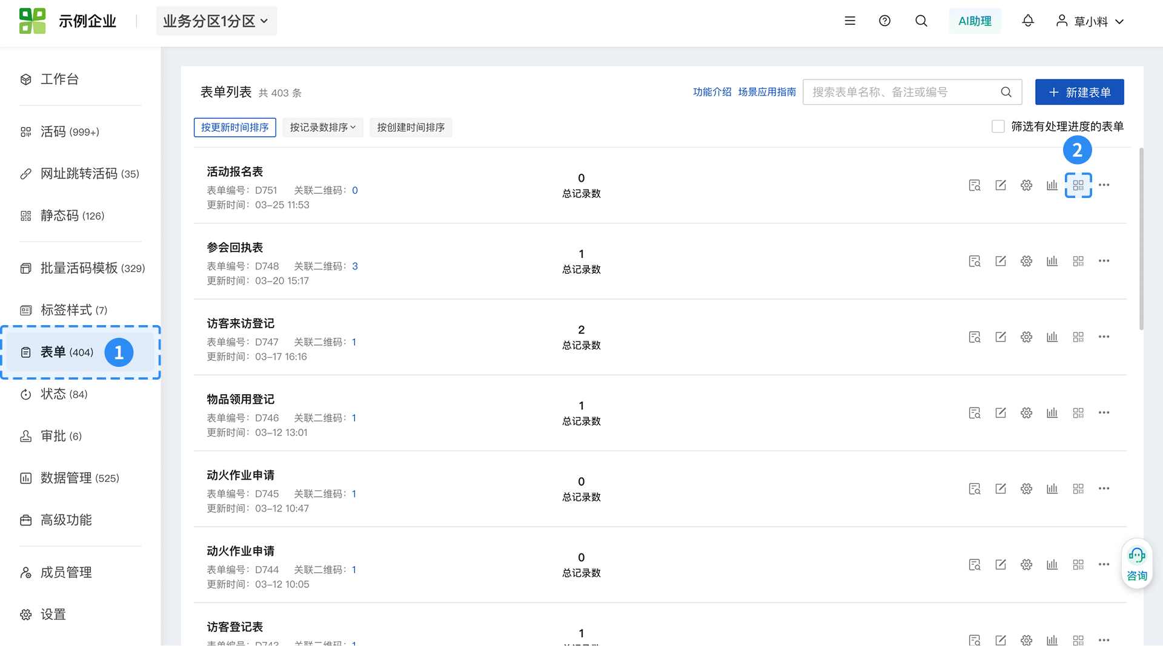Click the QR code icon for 活动报名表
1163x646 pixels.
tap(1078, 185)
